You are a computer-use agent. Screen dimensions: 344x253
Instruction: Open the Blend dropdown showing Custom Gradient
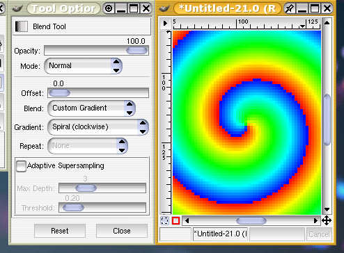(91, 108)
